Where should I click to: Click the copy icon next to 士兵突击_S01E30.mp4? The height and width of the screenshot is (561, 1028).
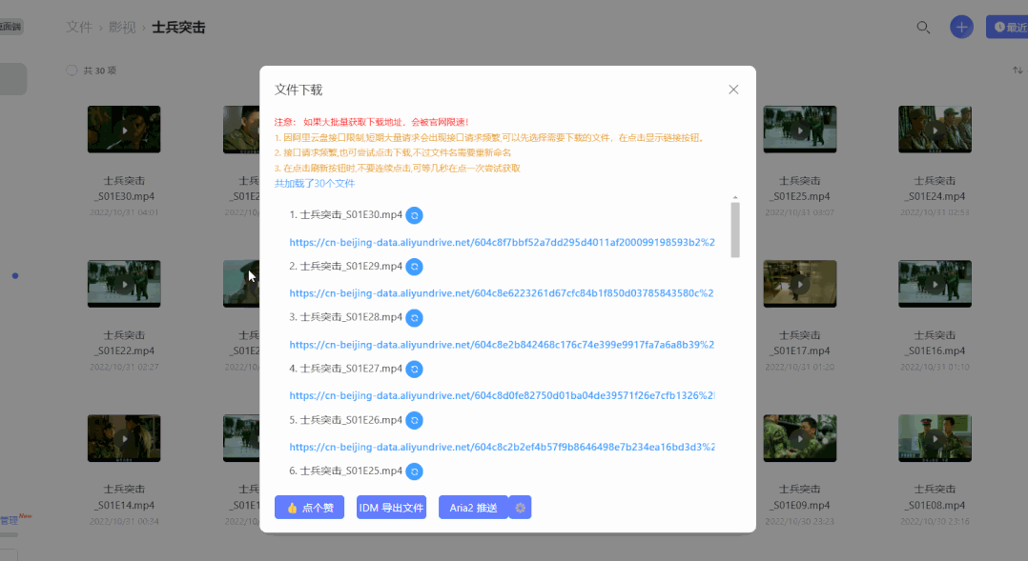(414, 215)
